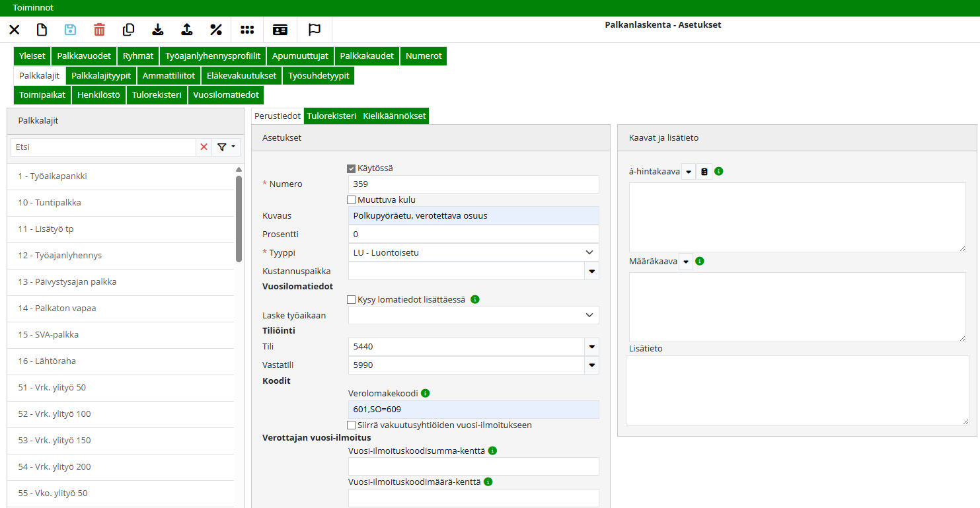The image size is (980, 508).
Task: Click the info icon next to Verolomakekoodi
Action: 426,393
